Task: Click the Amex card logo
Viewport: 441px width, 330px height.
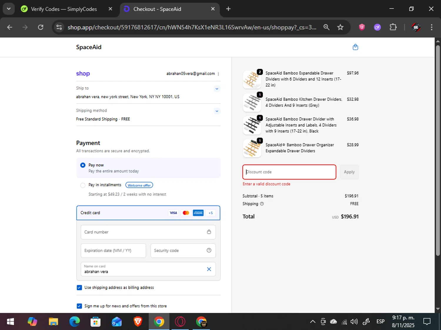Action: pyautogui.click(x=198, y=213)
